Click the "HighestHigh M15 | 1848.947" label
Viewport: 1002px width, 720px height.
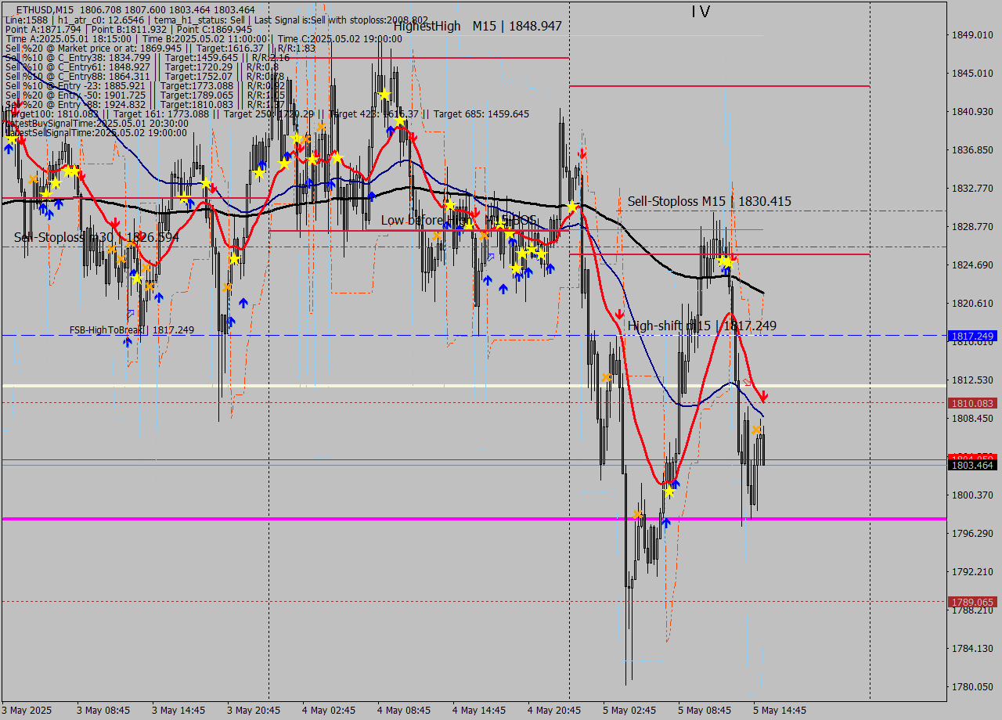[x=478, y=26]
